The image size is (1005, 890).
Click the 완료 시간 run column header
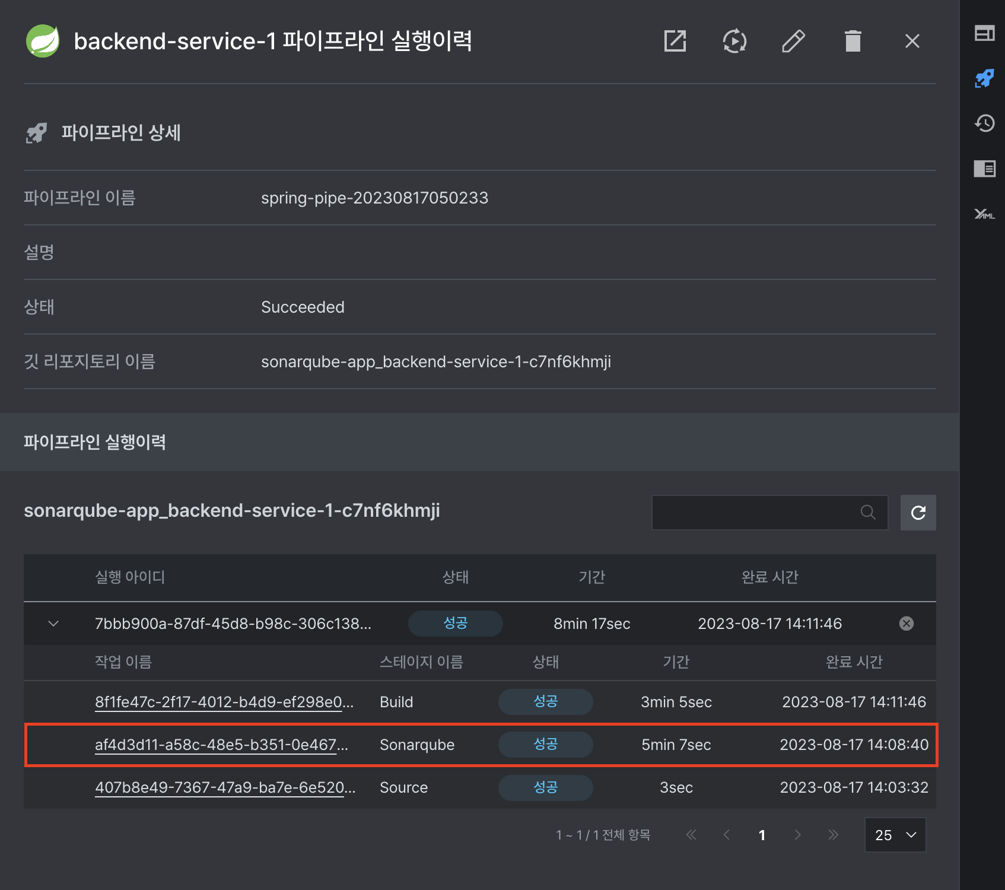point(770,577)
